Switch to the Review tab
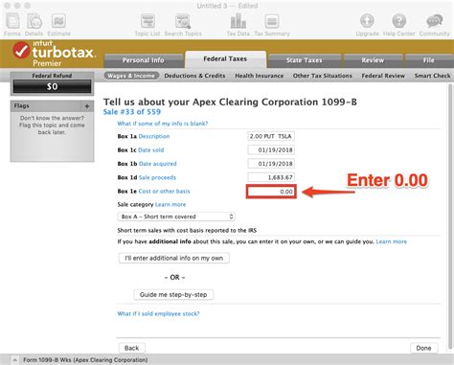The width and height of the screenshot is (454, 365). (x=373, y=60)
